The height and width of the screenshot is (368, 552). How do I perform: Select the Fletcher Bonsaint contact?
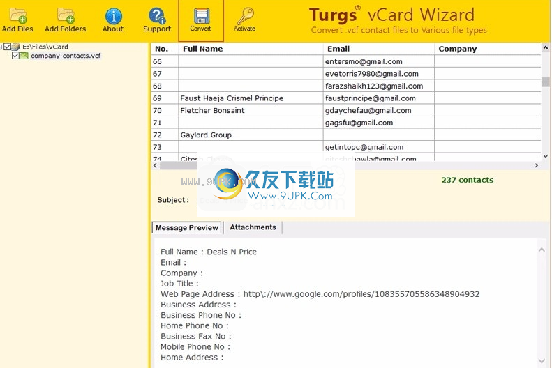212,110
